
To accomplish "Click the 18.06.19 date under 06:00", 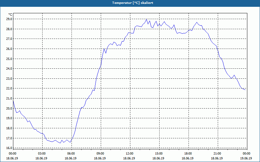I will tap(71, 158).
